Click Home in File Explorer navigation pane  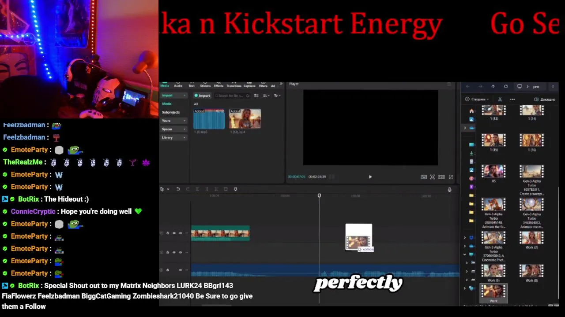[x=471, y=111]
